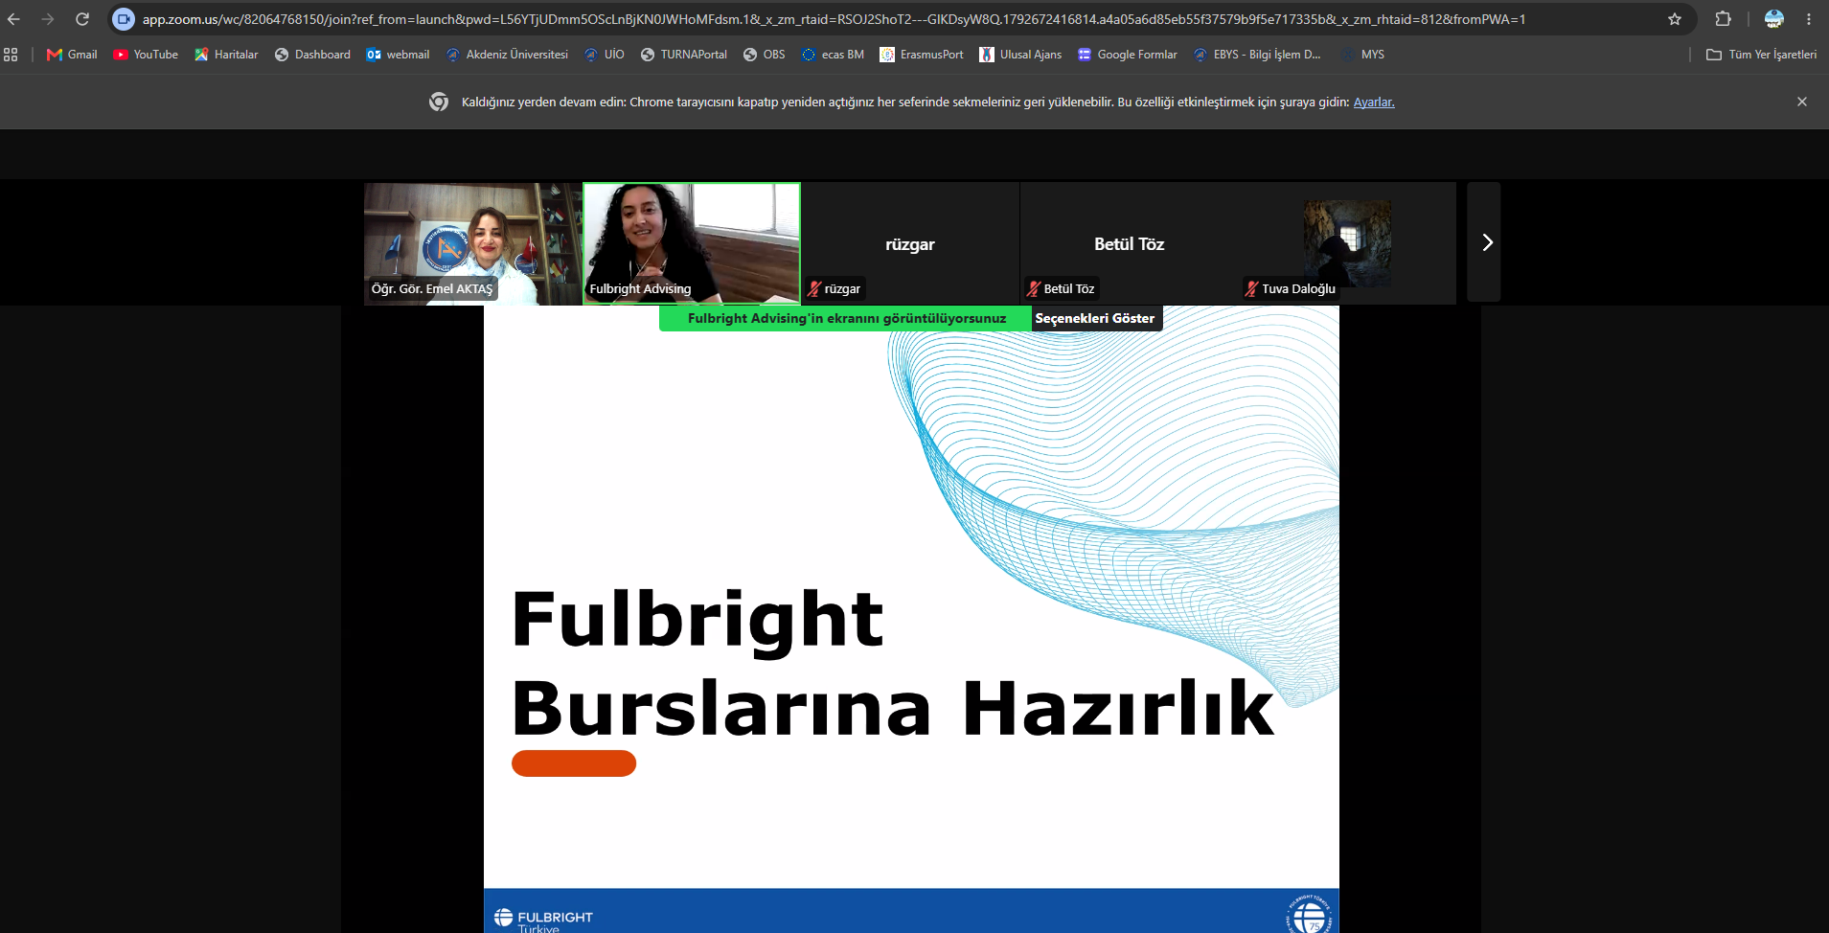
Task: Select the rüzgar participant tile
Action: [x=910, y=243]
